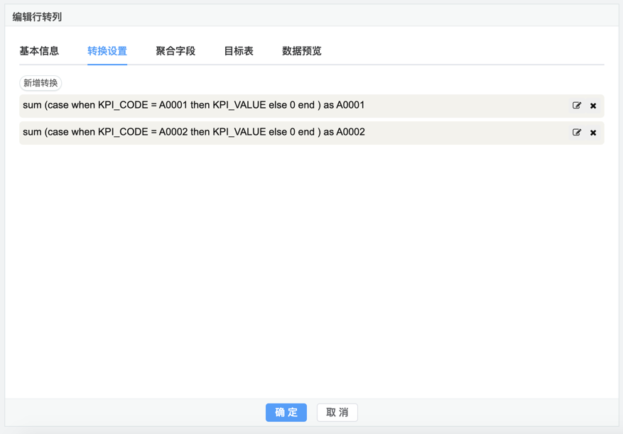This screenshot has height=434, width=623.
Task: Delete the A0001 conversion row
Action: click(593, 106)
